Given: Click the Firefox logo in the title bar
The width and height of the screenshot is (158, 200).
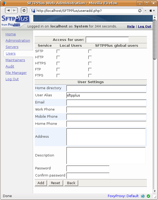Looking at the screenshot, I should click(x=4, y=3).
